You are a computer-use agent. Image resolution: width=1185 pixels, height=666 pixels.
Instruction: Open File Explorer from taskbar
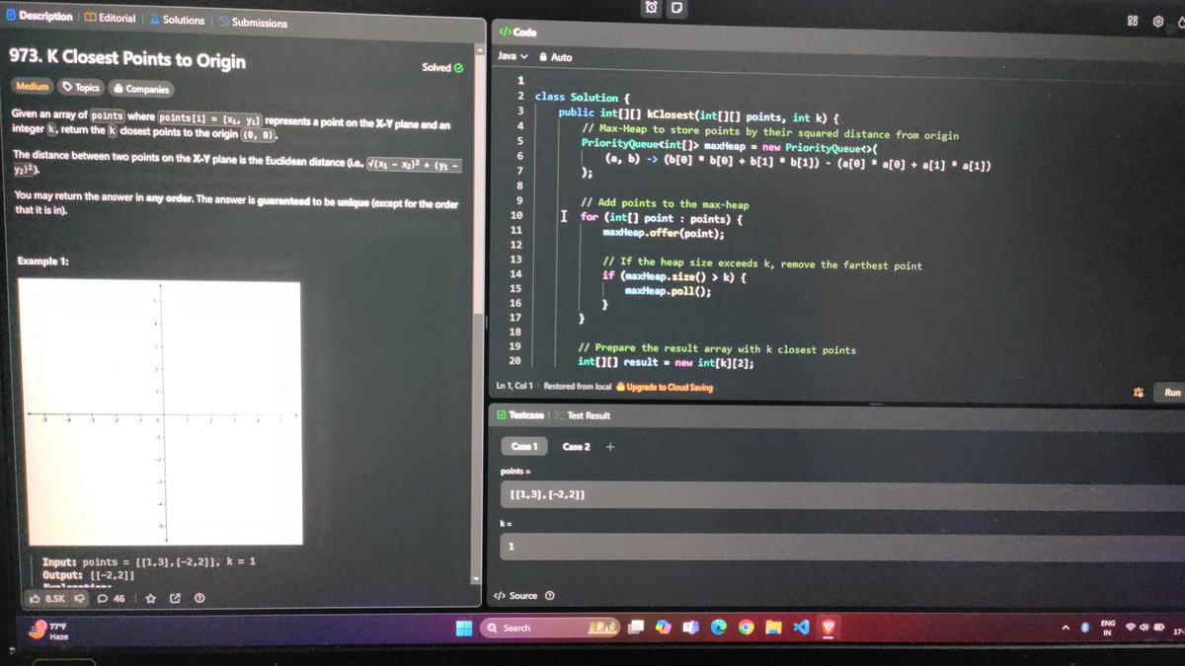774,628
